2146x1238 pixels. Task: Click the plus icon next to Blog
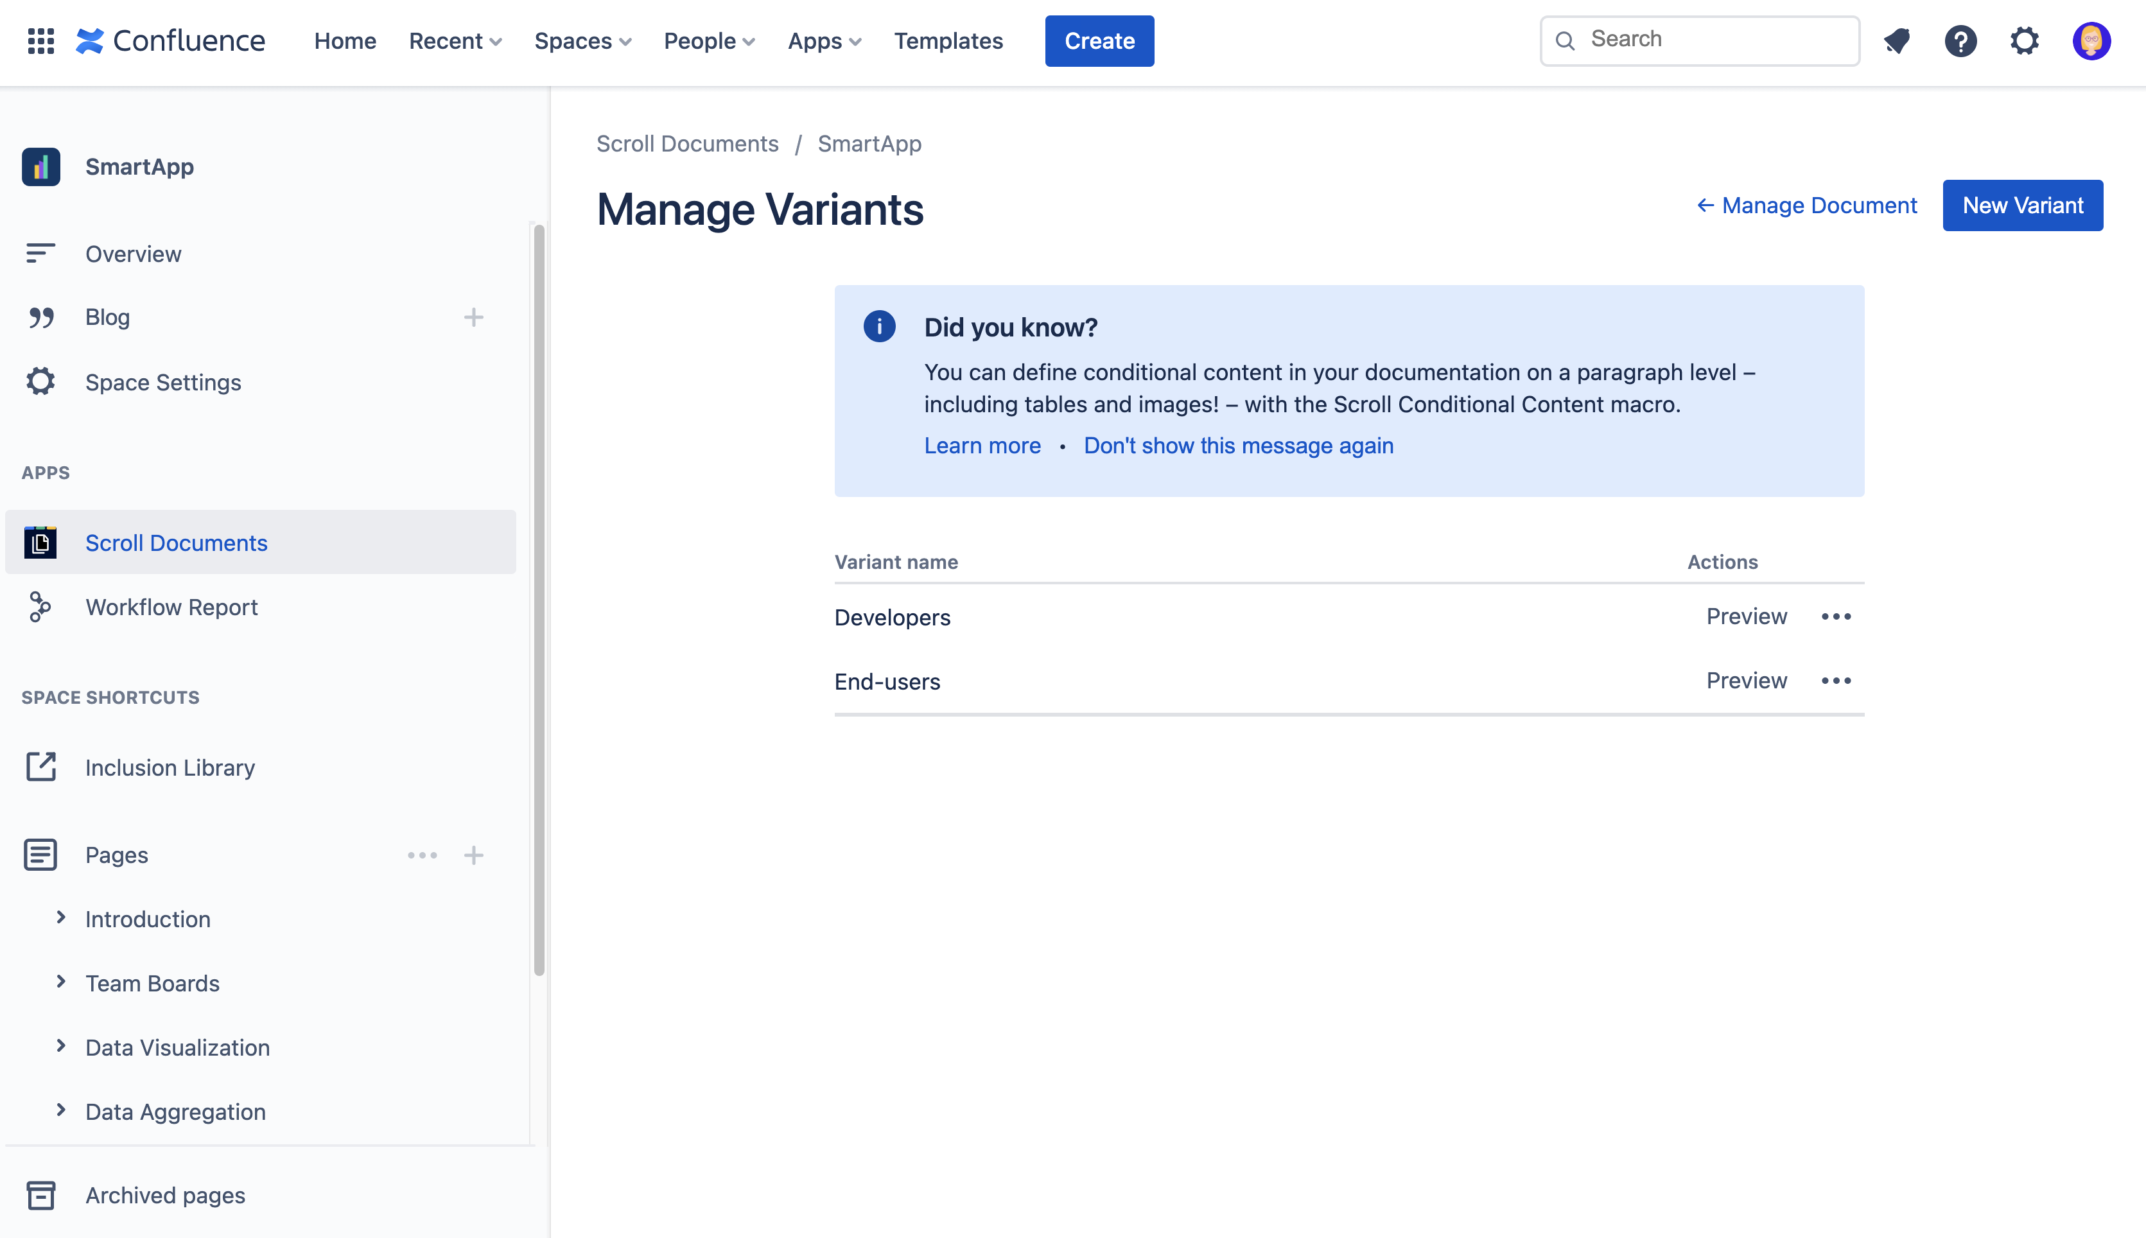[x=474, y=317]
